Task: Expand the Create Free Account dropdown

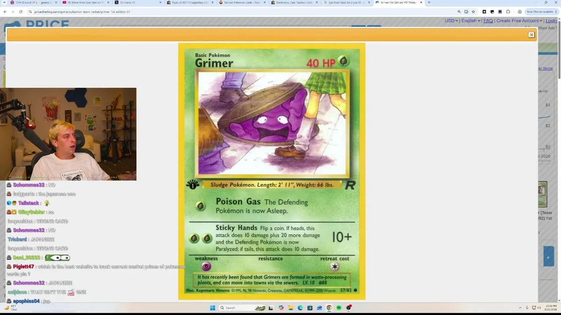Action: 519,21
